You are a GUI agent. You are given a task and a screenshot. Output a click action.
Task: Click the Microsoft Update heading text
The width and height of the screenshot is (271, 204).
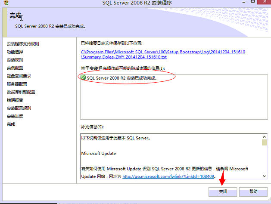[99, 154]
